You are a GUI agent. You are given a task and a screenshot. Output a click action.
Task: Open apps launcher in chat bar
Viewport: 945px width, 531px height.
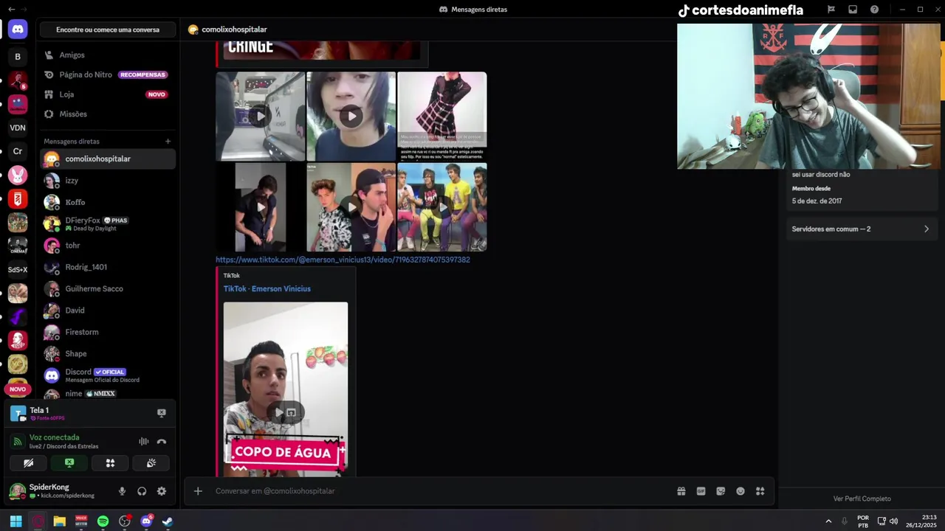[760, 491]
